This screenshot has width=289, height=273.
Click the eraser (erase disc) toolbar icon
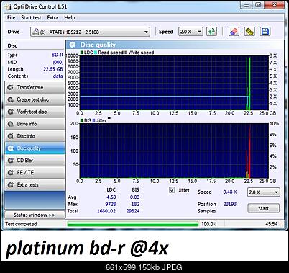tap(234, 32)
